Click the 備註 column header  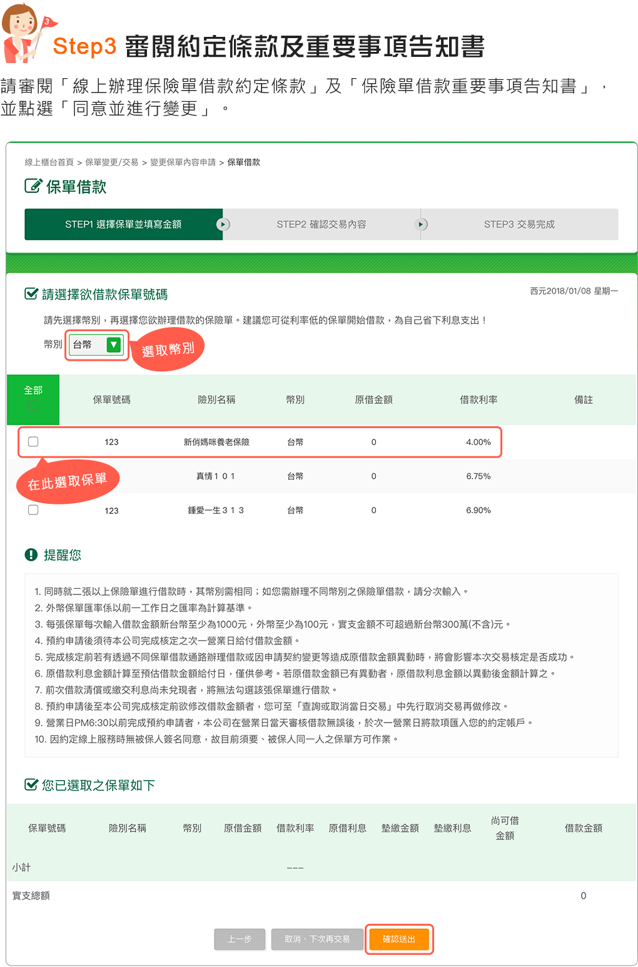coord(584,400)
